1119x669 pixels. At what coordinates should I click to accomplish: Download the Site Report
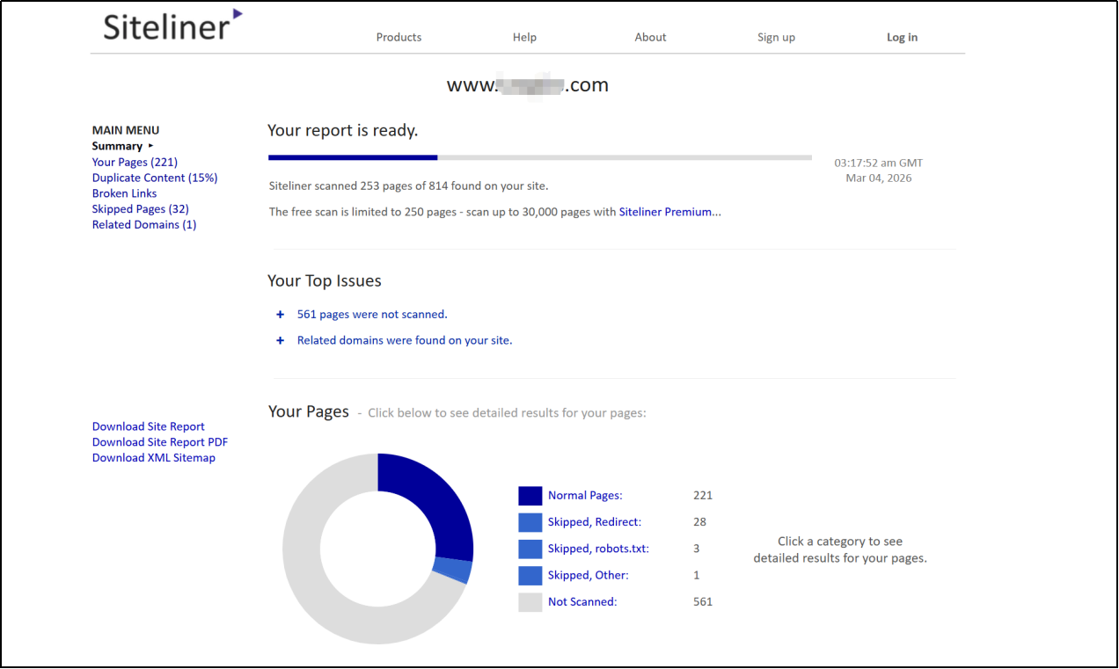148,426
